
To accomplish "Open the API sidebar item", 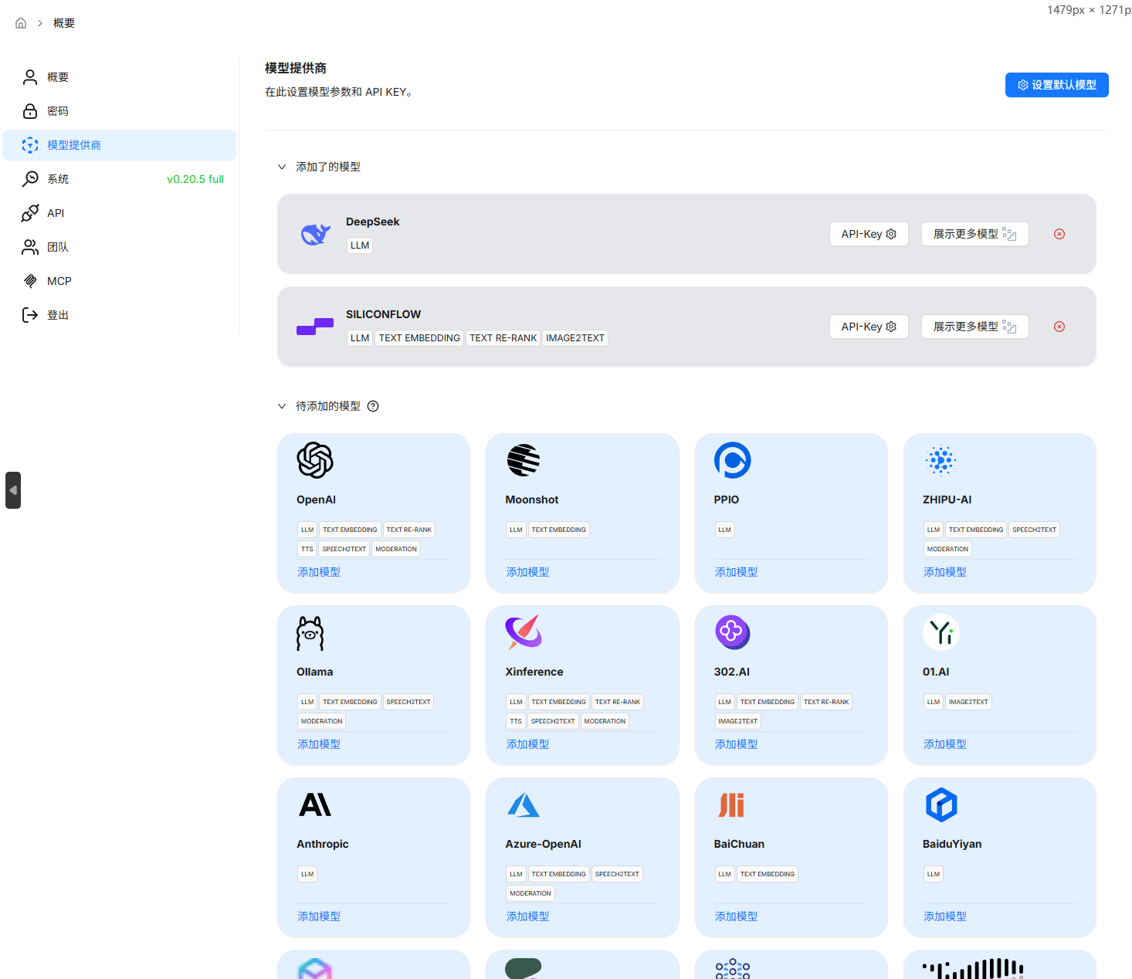I will coord(119,213).
